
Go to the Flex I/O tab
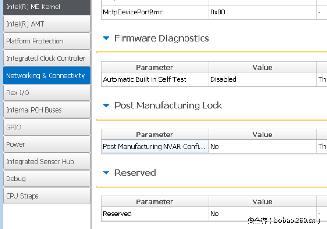pyautogui.click(x=45, y=93)
